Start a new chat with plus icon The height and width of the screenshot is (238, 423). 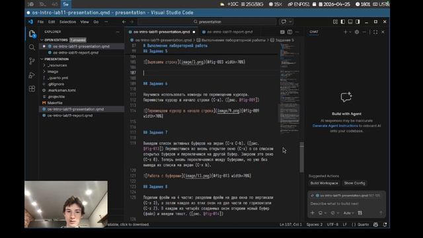(x=345, y=32)
